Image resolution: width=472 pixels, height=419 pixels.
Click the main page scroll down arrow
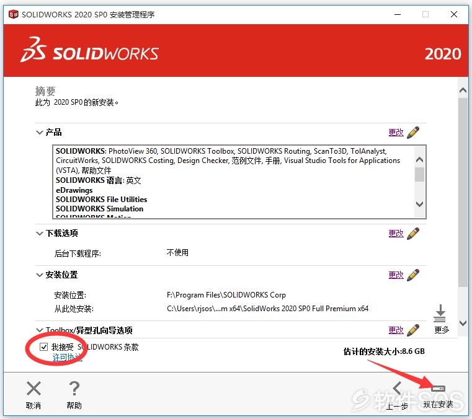463,323
